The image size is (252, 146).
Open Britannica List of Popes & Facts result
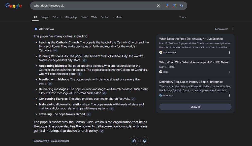[x=191, y=82]
